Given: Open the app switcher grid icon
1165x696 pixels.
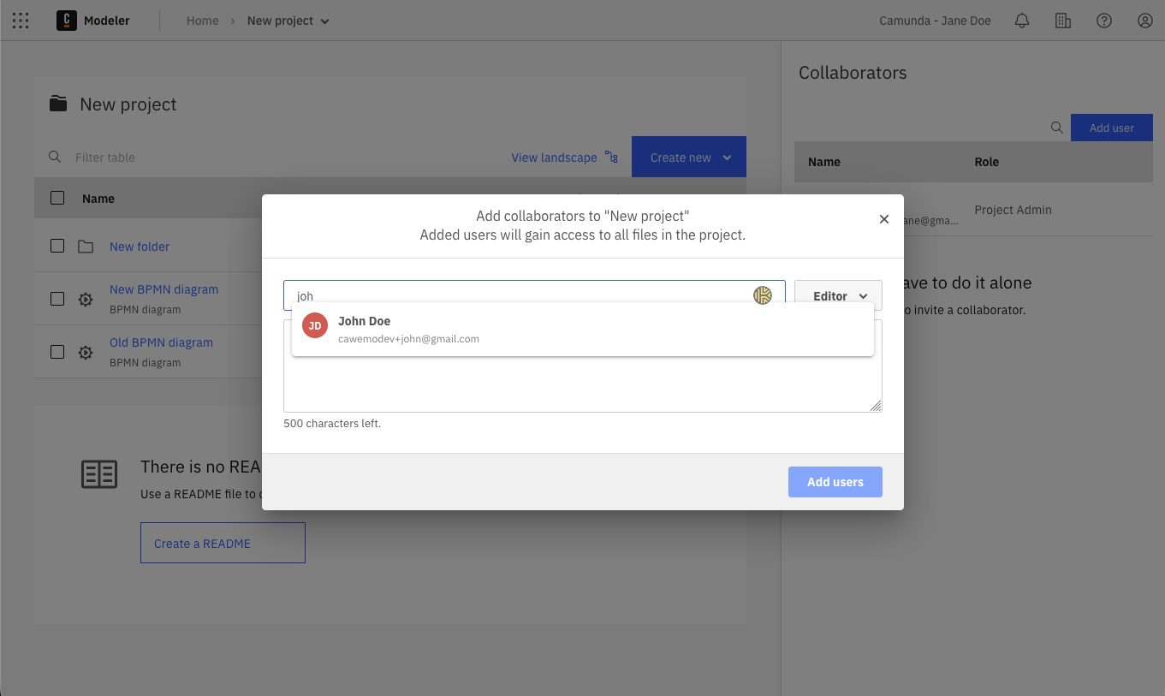Looking at the screenshot, I should coord(21,21).
